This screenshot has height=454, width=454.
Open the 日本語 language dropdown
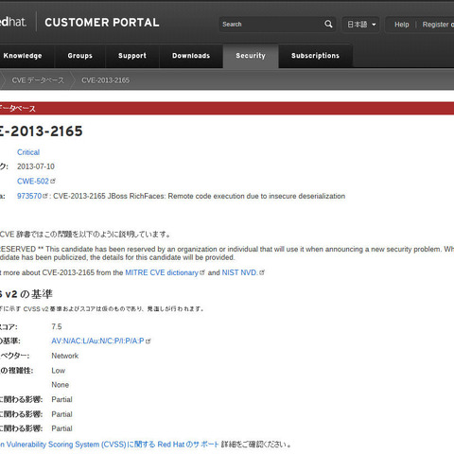click(361, 25)
